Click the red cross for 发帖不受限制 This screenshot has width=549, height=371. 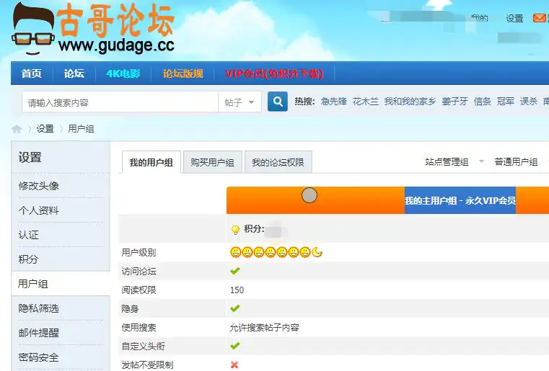coord(234,365)
